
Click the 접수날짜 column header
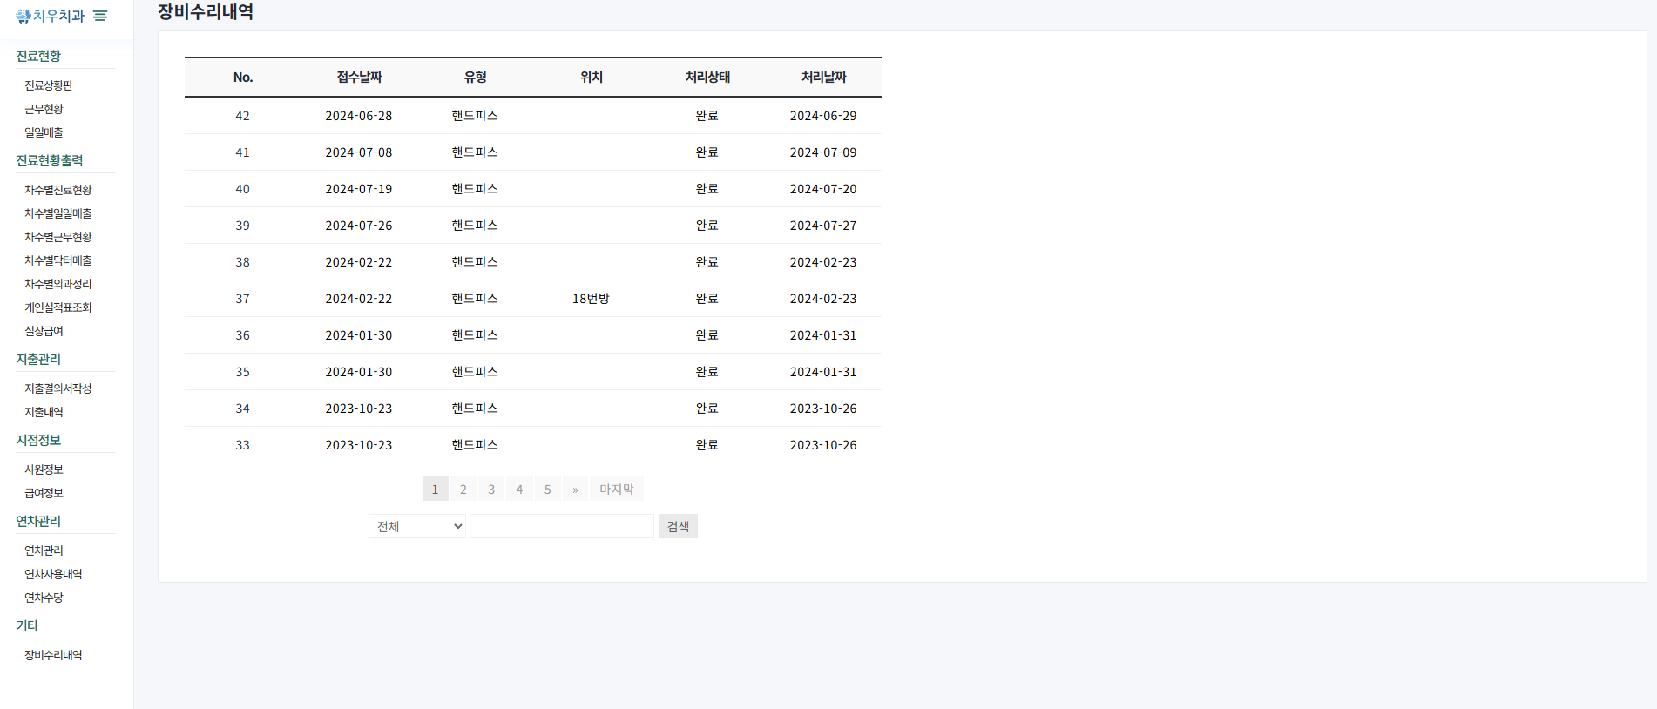(x=359, y=78)
